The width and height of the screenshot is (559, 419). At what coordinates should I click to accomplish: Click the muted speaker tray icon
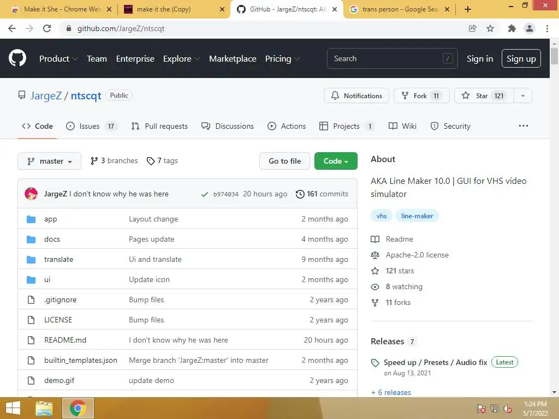point(507,409)
